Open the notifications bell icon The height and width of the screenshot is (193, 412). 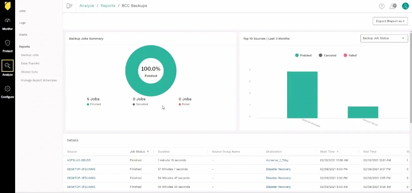[393, 6]
